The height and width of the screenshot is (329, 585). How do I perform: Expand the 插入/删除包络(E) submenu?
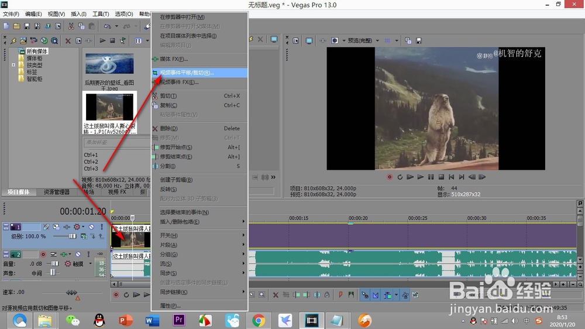pos(199,222)
